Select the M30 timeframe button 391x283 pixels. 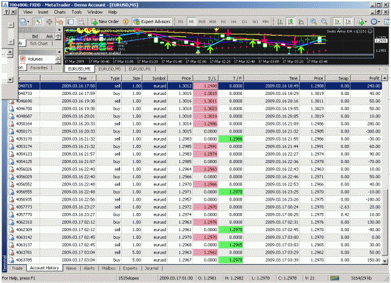tap(213, 22)
